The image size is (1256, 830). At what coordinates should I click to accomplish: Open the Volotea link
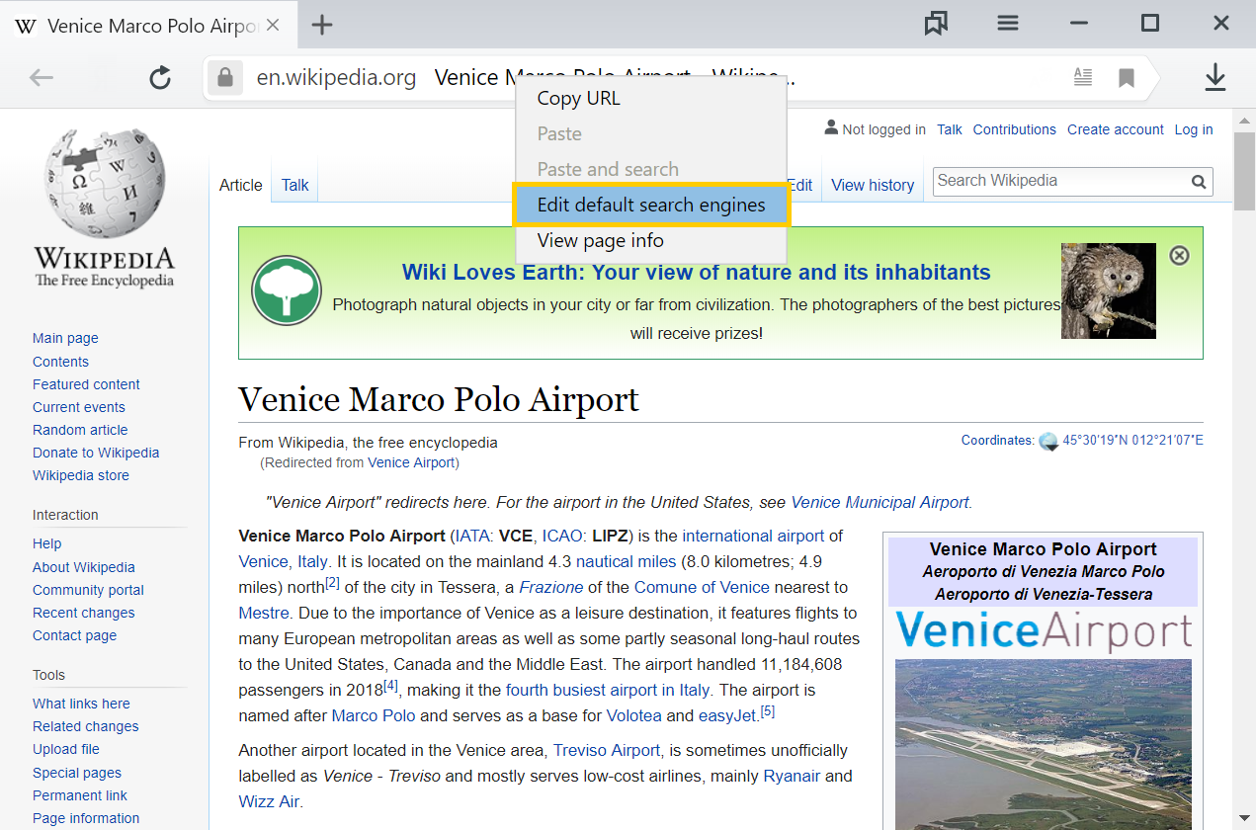tap(633, 714)
